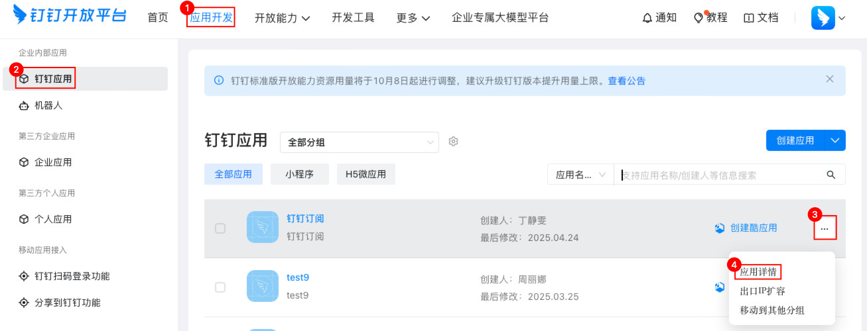Screen dimensions: 867x331
Task: Click the icon beside 分享到钉钉功能
Action: point(24,303)
